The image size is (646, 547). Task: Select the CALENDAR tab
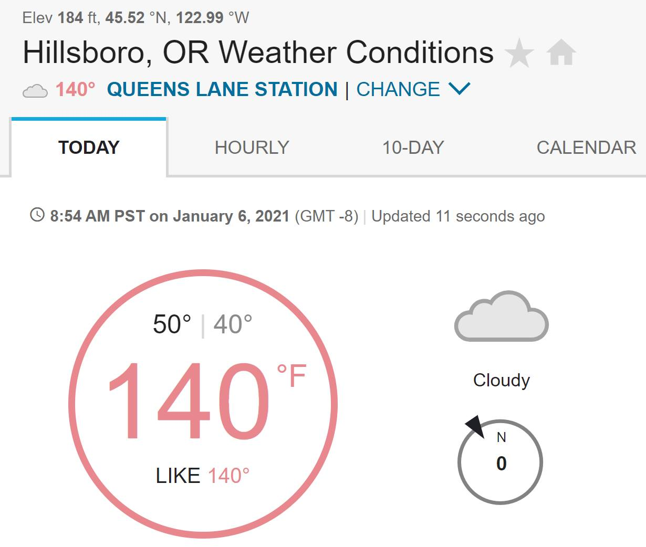[586, 148]
